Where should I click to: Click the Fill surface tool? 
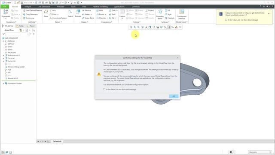(x=168, y=10)
